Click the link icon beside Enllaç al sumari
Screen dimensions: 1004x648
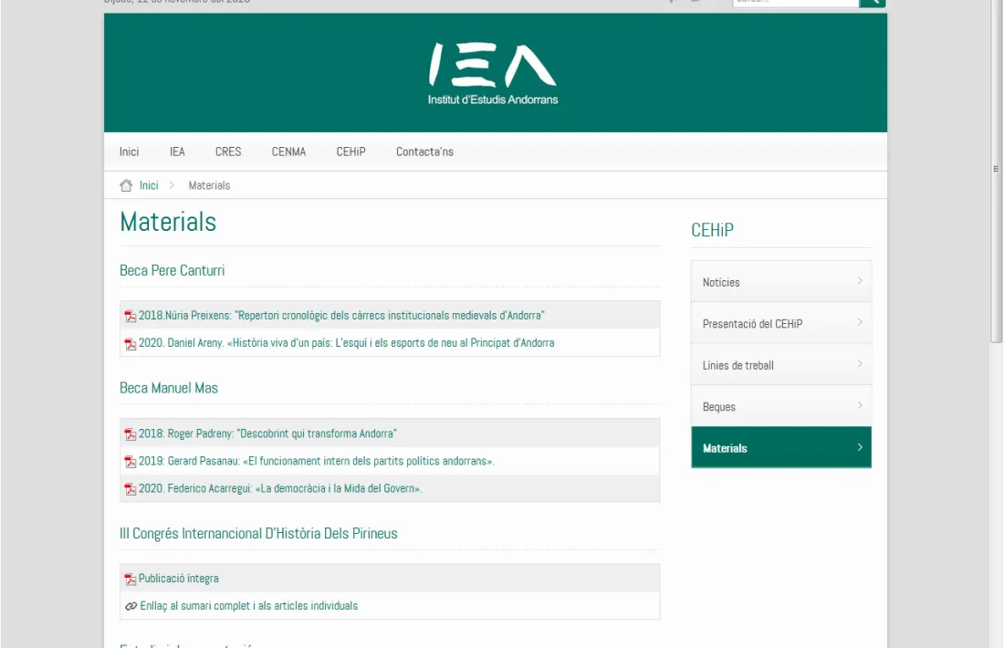point(131,605)
